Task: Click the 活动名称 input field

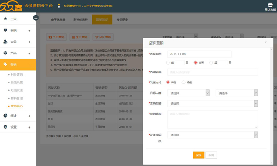Action: tap(212, 72)
